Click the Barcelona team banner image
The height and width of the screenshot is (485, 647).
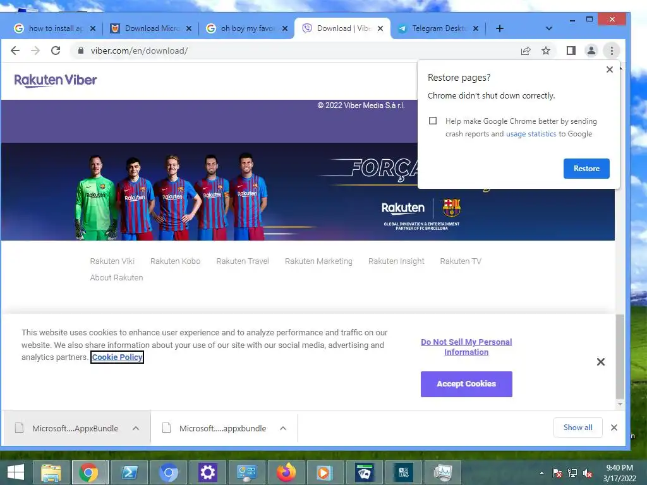[x=308, y=192]
